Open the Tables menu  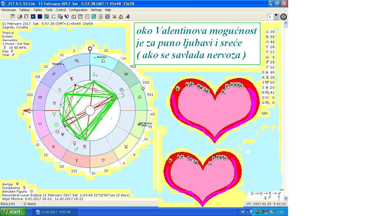tap(37, 10)
